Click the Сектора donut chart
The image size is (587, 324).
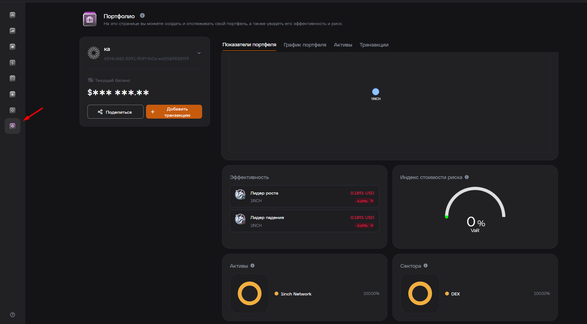click(x=420, y=293)
